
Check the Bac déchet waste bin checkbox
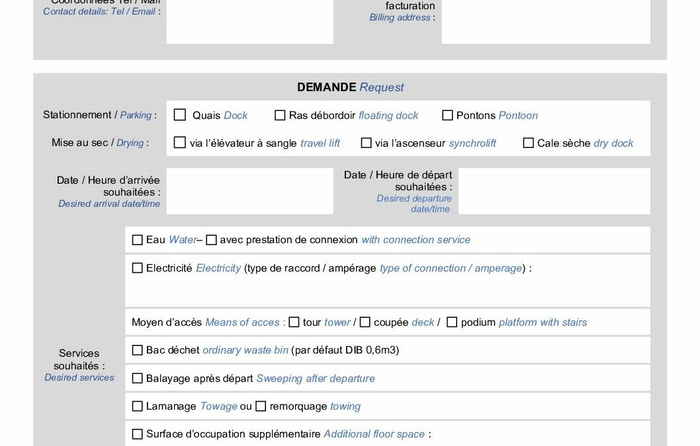(138, 350)
